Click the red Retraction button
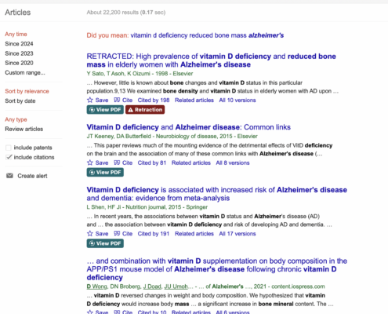The width and height of the screenshot is (388, 314). pyautogui.click(x=145, y=110)
